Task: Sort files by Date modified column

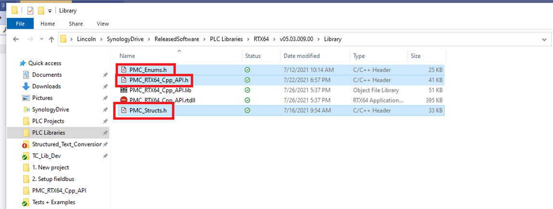Action: 302,56
